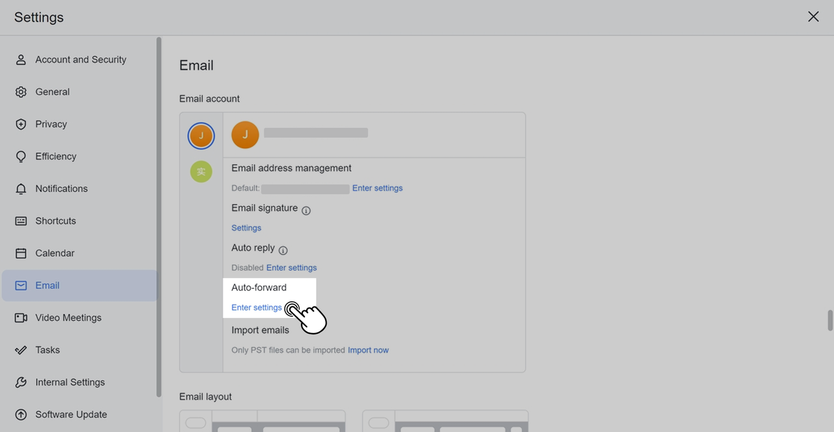834x432 pixels.
Task: Select the left Email layout preview
Action: point(262,423)
